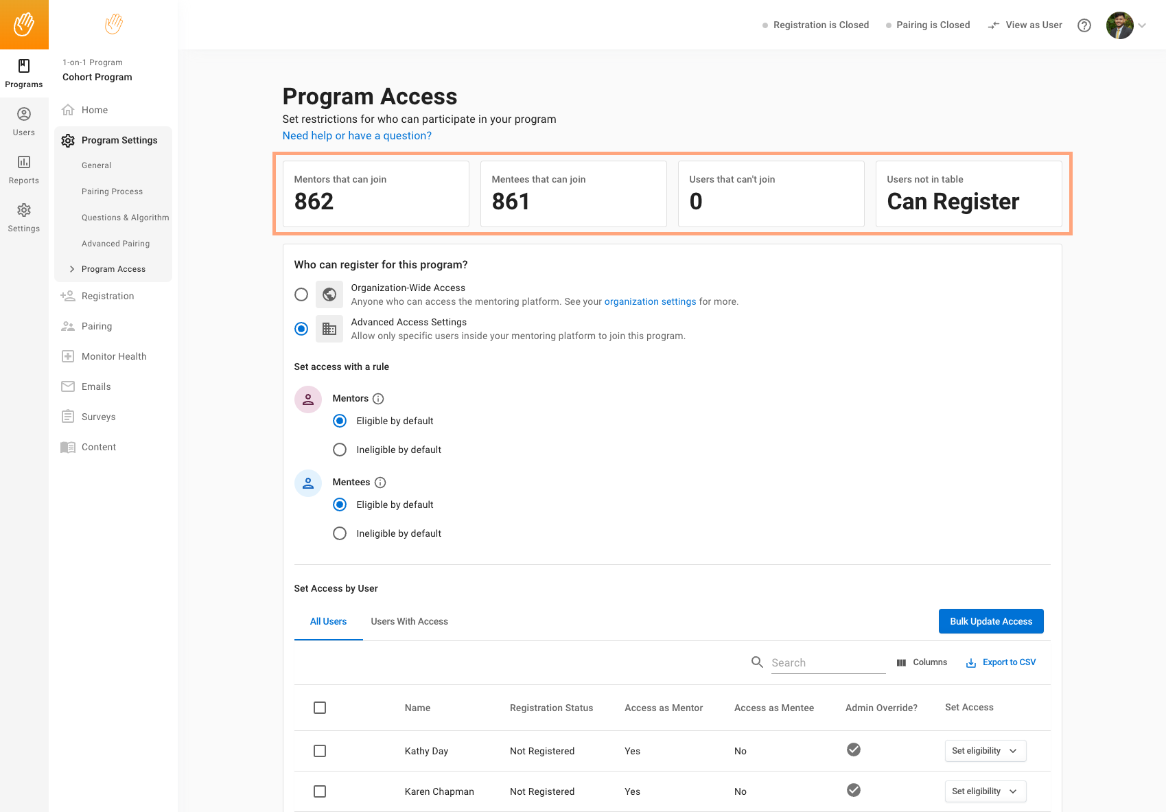
Task: Open the Settings gear in the left rail
Action: [24, 210]
